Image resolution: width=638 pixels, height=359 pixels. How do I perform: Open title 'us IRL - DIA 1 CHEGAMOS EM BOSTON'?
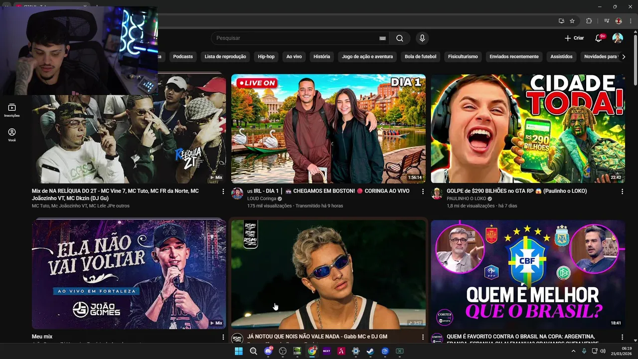click(x=328, y=191)
